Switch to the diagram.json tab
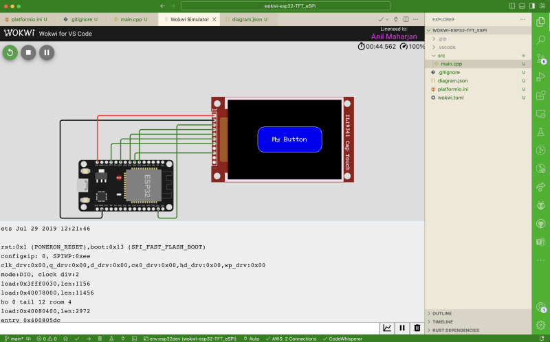 click(246, 20)
